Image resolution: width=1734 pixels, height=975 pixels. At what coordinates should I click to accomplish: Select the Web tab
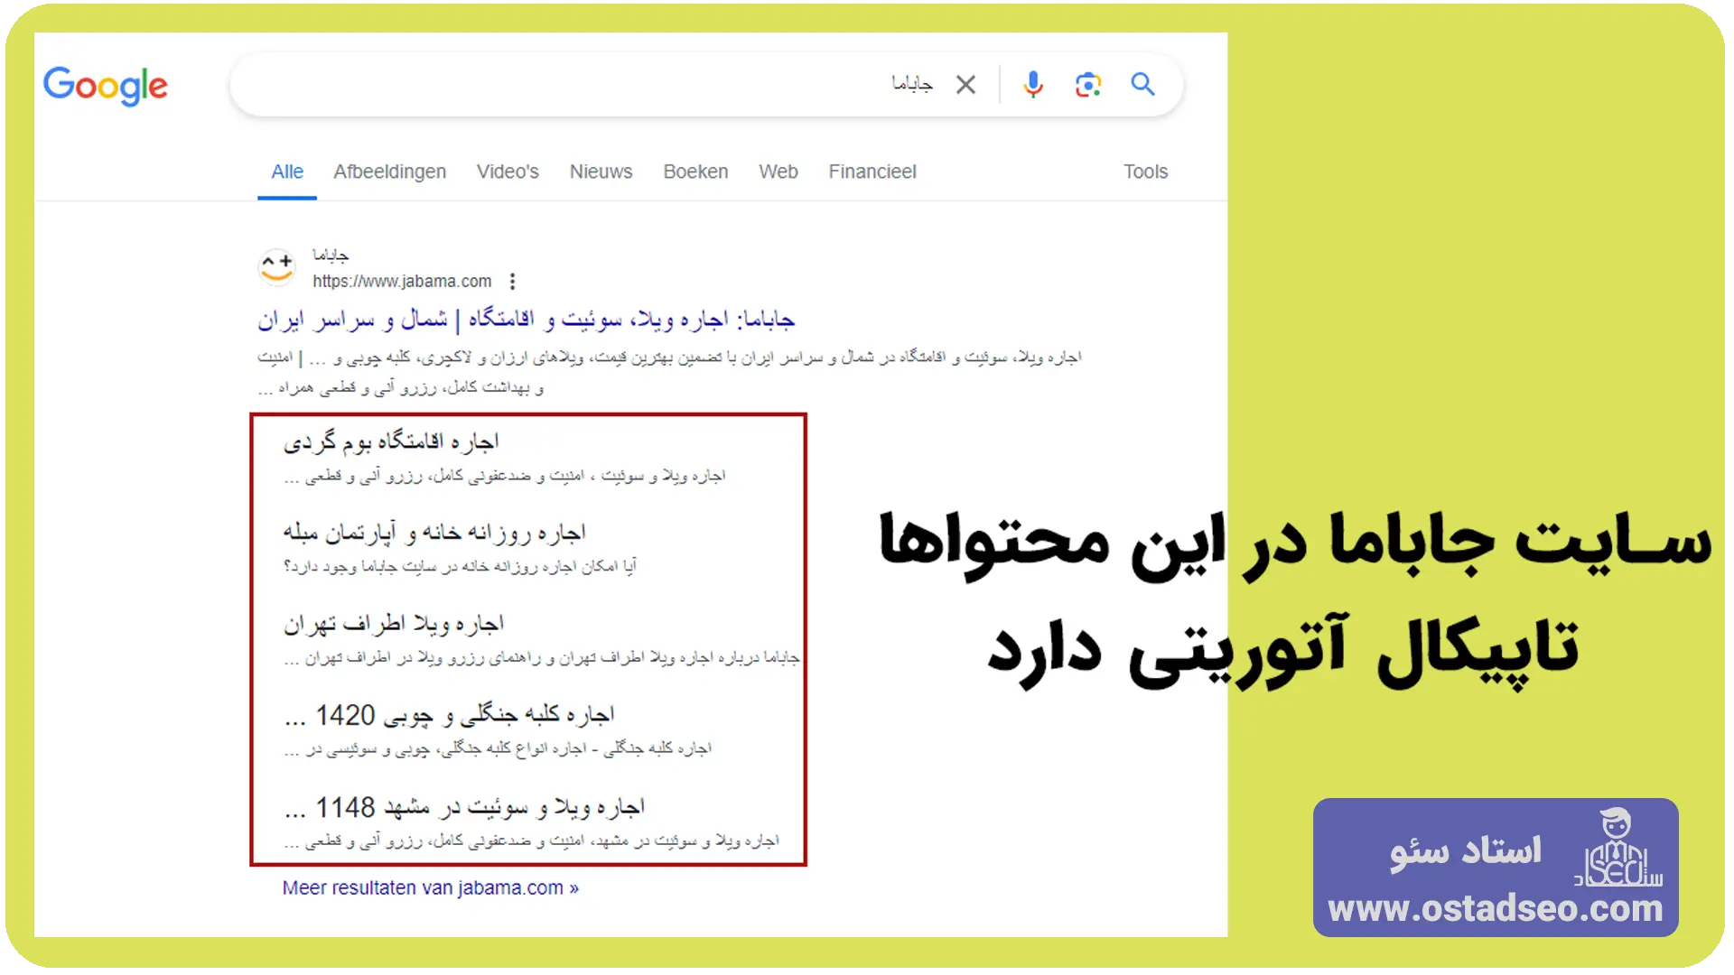click(778, 172)
